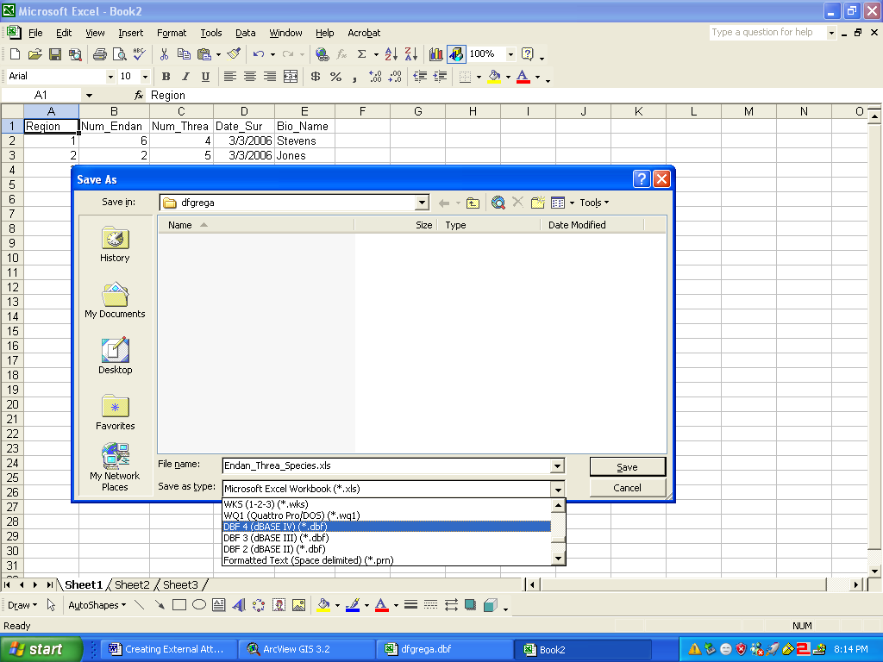Click the Font Color button in formatting toolbar
The image size is (883, 662).
(x=523, y=77)
